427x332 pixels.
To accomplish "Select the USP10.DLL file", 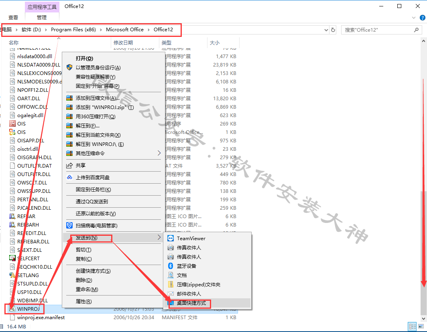I will point(29,292).
